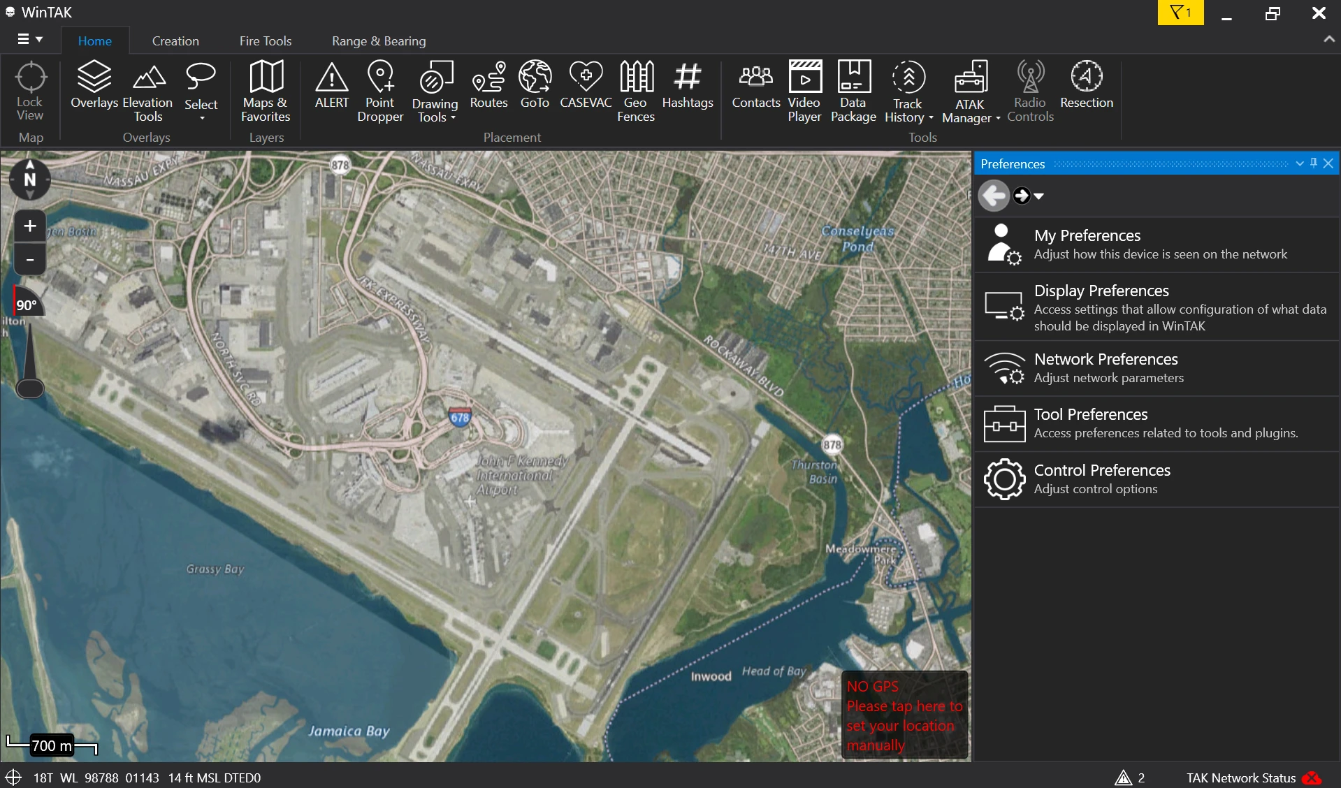Open the Preferences panel options chevron
The image size is (1341, 788).
pyautogui.click(x=1299, y=163)
